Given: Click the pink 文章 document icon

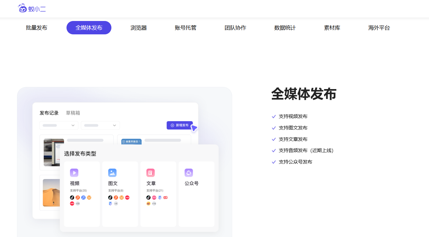Looking at the screenshot, I should (x=151, y=173).
